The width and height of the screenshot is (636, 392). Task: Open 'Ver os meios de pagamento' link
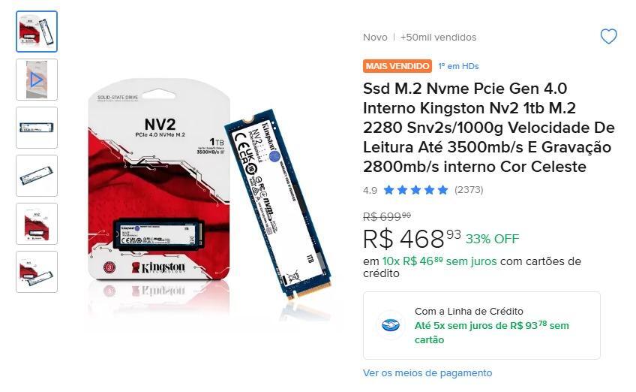click(x=427, y=373)
